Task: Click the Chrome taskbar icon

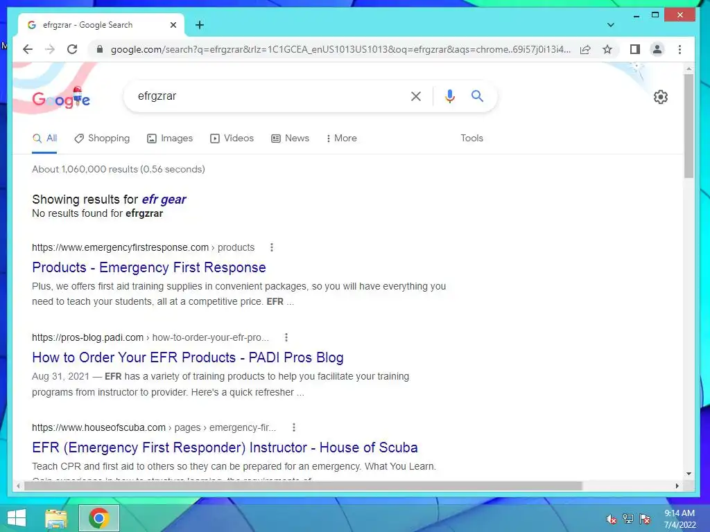Action: [98, 518]
